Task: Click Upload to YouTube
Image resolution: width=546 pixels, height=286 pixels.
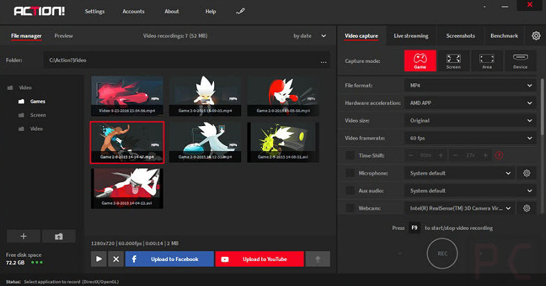Action: pos(260,259)
